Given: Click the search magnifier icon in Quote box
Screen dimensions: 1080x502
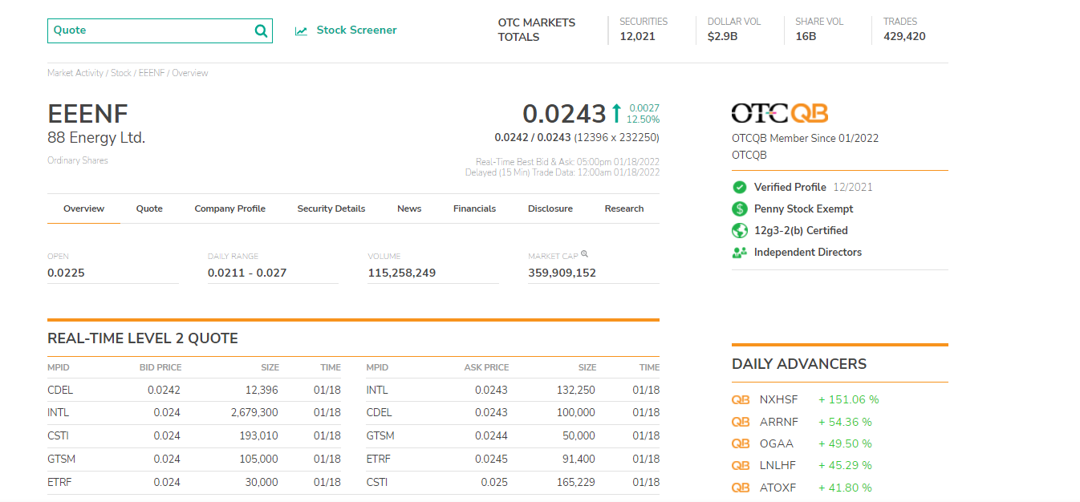Looking at the screenshot, I should [x=261, y=31].
